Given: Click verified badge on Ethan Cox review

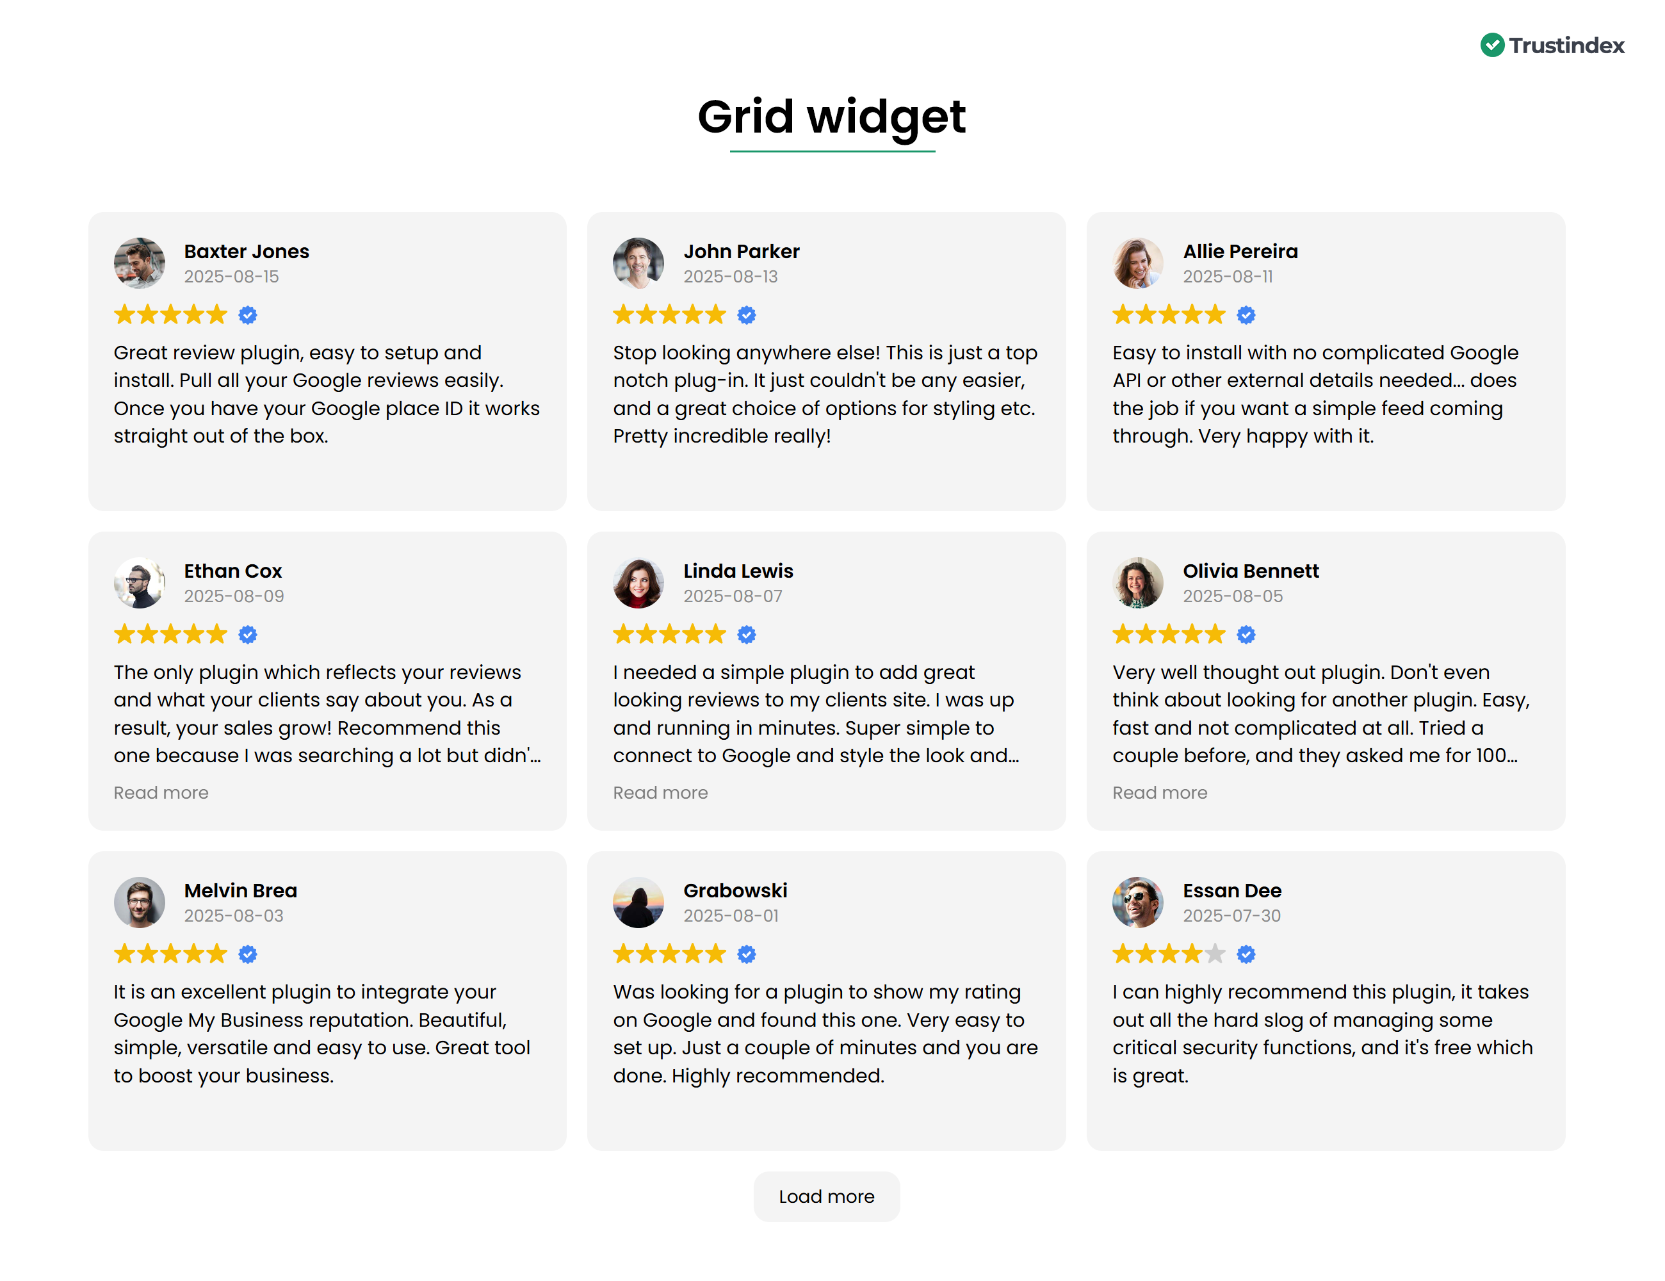Looking at the screenshot, I should pyautogui.click(x=248, y=634).
